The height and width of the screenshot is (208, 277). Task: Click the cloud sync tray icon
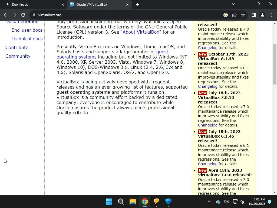tap(218, 201)
